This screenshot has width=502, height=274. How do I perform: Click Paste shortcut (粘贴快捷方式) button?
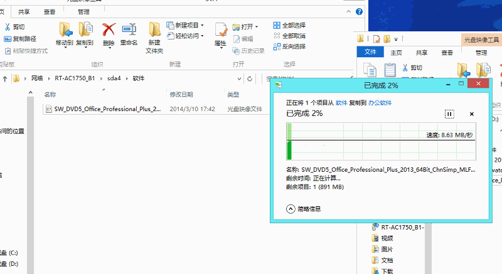(x=26, y=51)
